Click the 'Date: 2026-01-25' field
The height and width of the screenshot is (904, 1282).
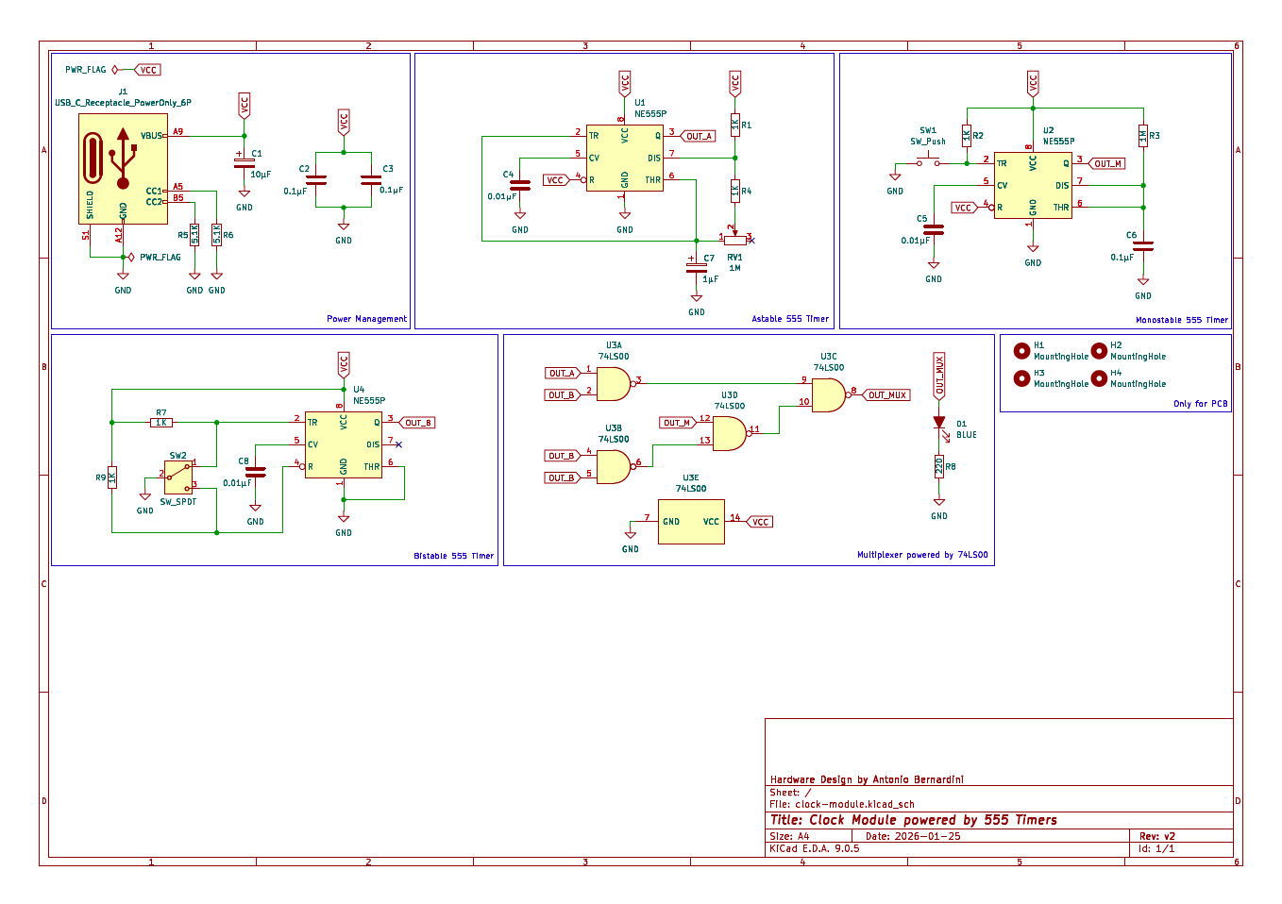point(913,836)
